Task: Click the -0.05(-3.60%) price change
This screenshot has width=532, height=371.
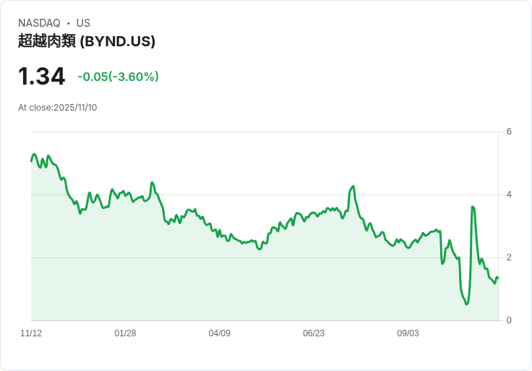Action: tap(118, 77)
